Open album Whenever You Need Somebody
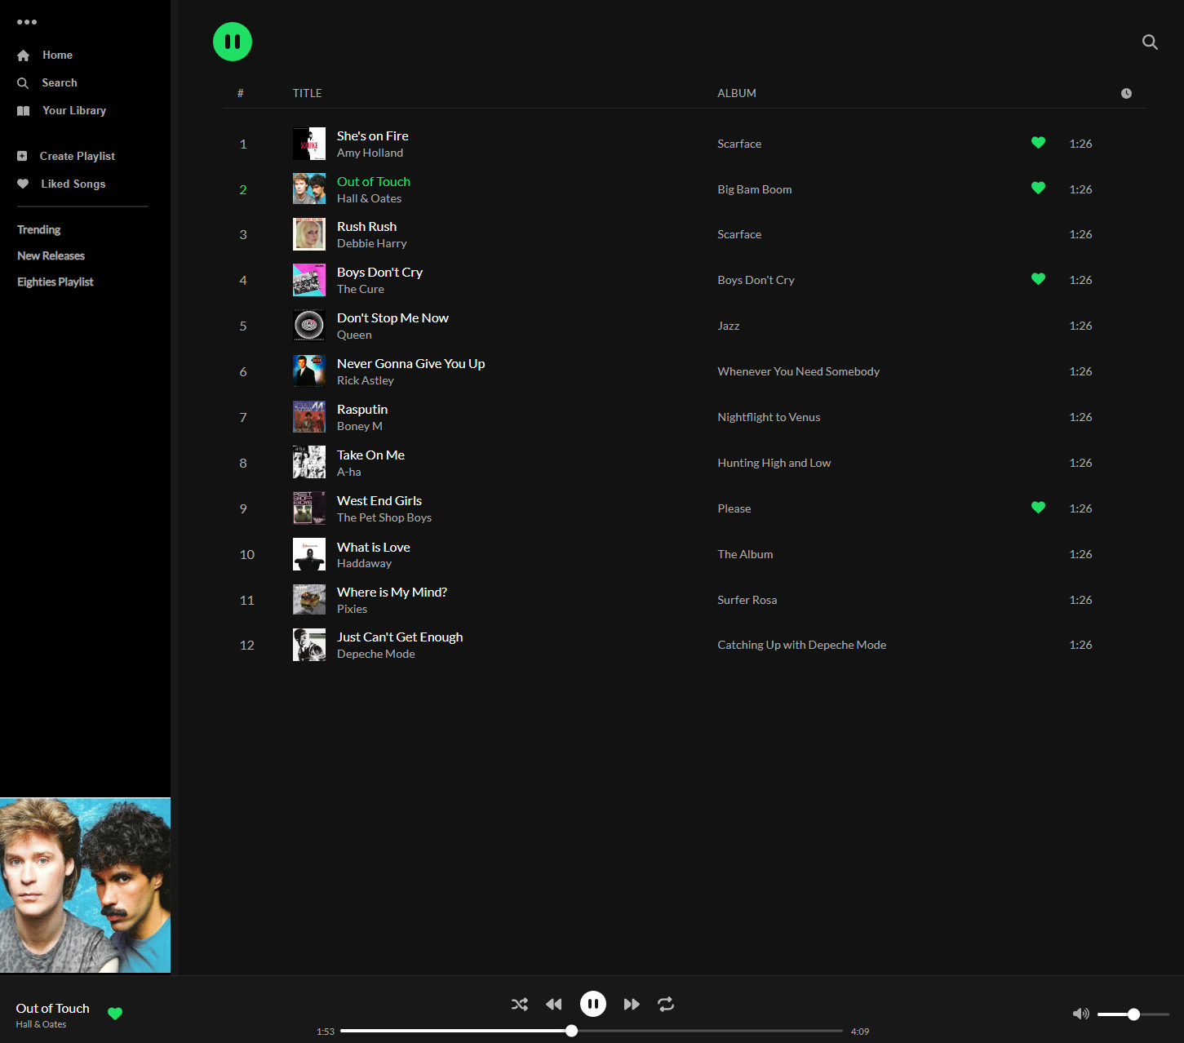This screenshot has width=1184, height=1043. click(798, 371)
